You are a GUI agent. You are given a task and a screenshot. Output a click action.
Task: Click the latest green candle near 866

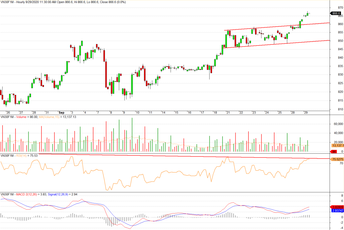[307, 14]
